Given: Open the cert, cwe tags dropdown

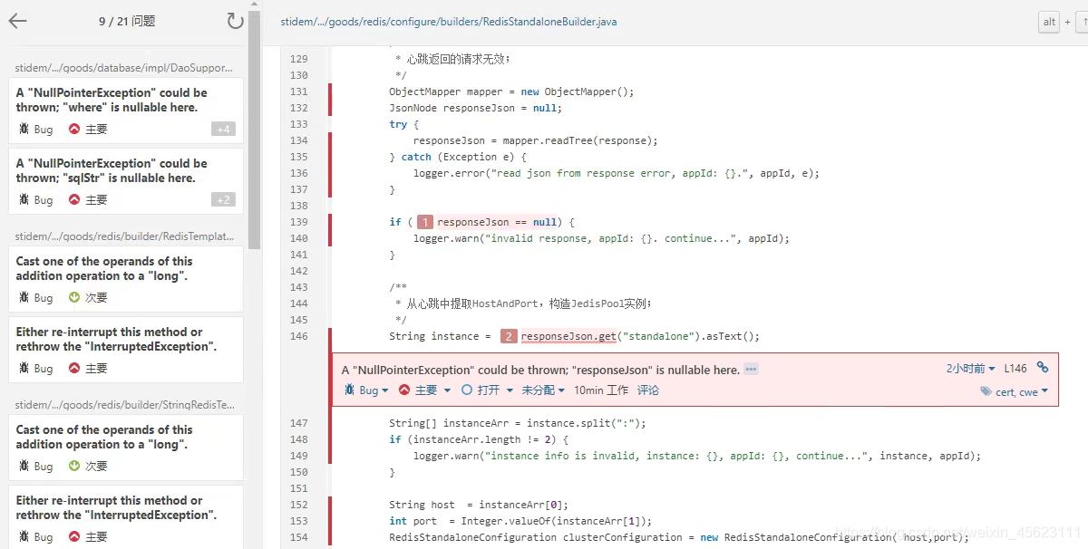Looking at the screenshot, I should 1019,391.
